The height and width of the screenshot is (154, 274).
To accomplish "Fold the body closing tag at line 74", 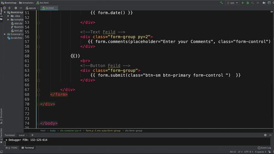I will pos(39,124).
